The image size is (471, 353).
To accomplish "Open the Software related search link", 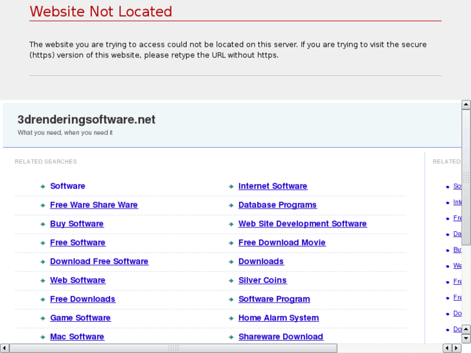I will pyautogui.click(x=67, y=187).
